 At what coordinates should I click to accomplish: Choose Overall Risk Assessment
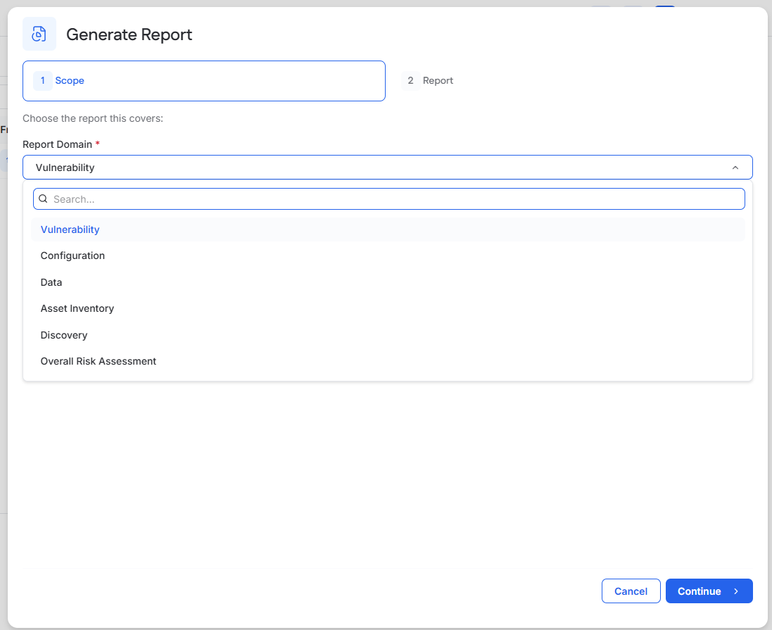(x=388, y=361)
